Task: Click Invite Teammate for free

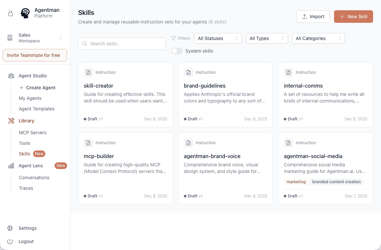Action: [x=35, y=55]
